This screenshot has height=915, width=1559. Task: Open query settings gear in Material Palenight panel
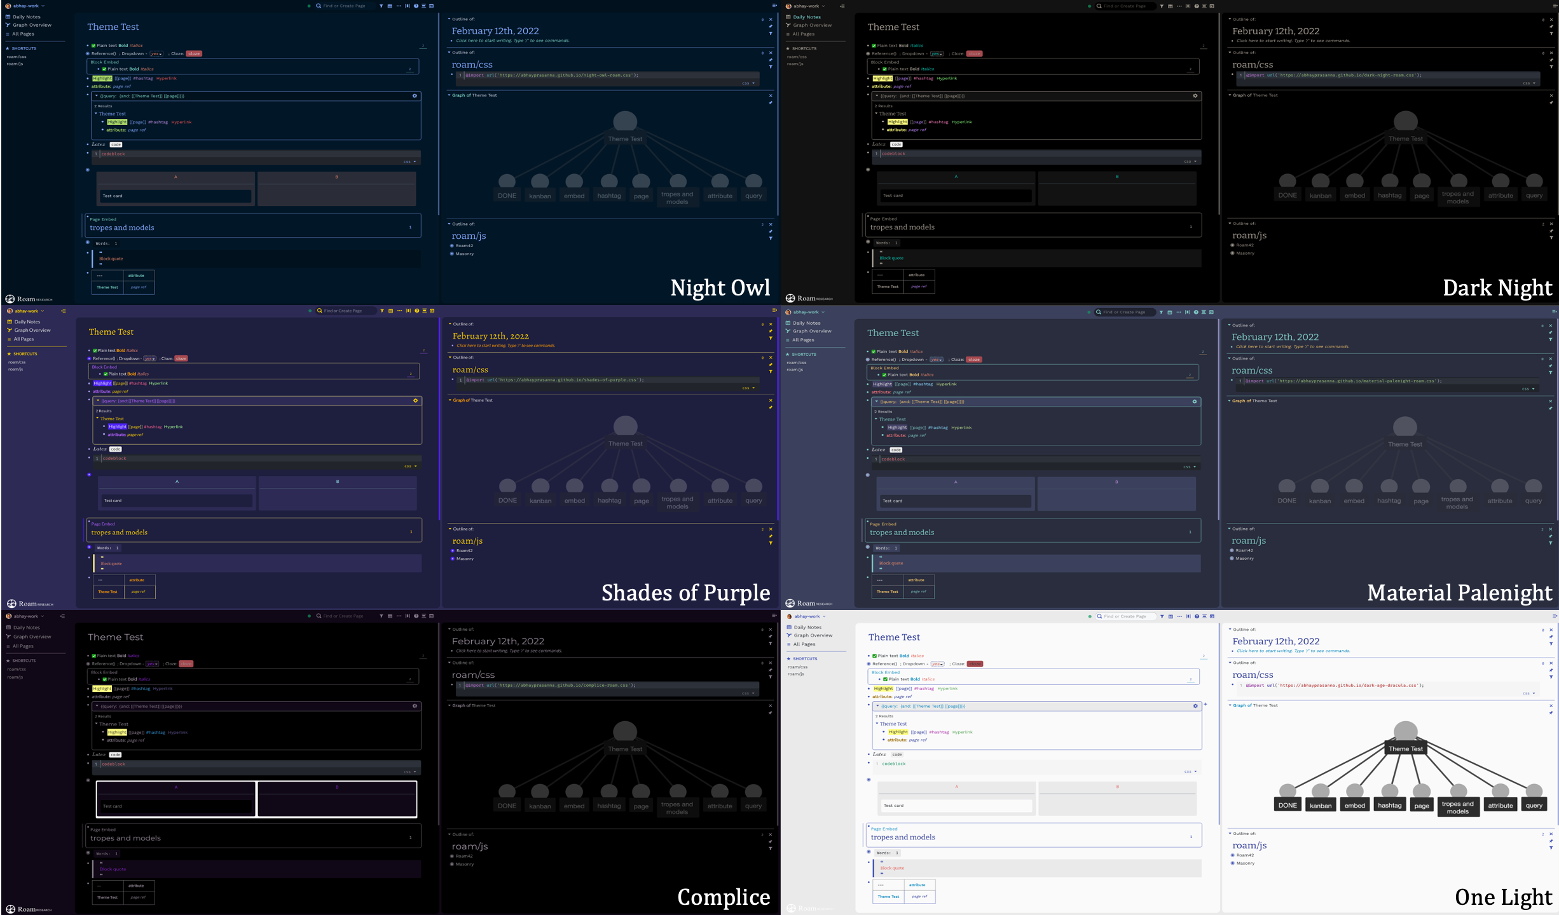click(x=1194, y=402)
